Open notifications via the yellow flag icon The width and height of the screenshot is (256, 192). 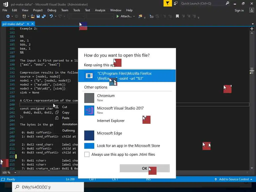(x=168, y=3)
